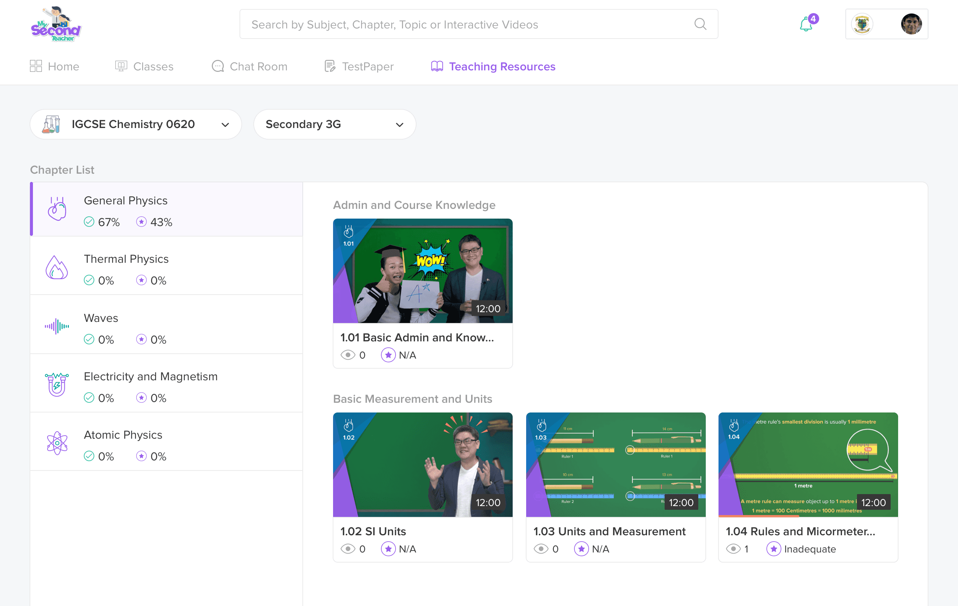The height and width of the screenshot is (606, 958).
Task: Click the General Physics completion checkmark icon
Action: tap(89, 222)
